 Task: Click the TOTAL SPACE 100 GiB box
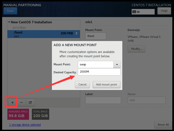pyautogui.click(x=40, y=114)
